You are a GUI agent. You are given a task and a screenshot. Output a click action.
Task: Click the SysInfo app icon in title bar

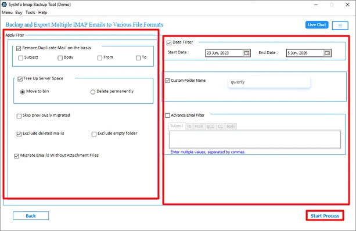point(4,4)
